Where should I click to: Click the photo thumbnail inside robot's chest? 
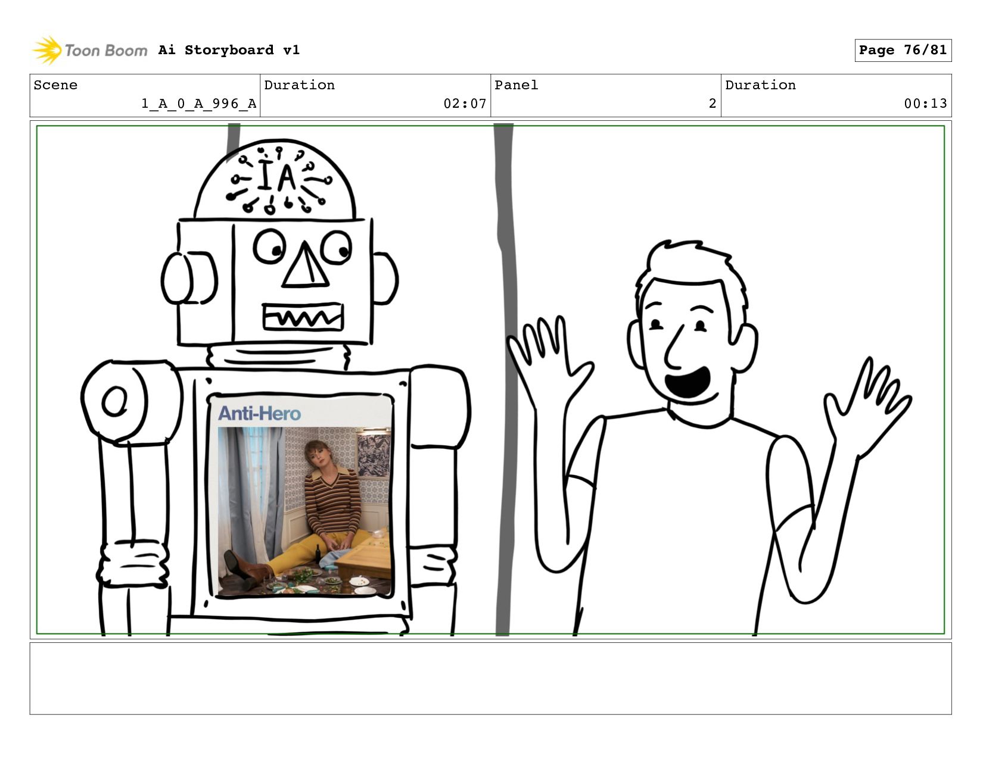(304, 511)
